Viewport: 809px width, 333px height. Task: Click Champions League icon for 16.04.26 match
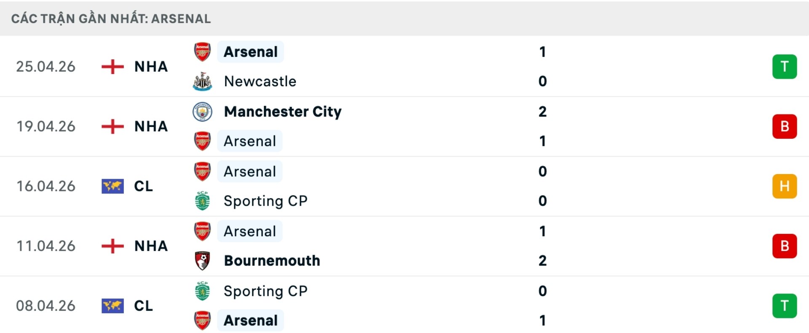(113, 186)
